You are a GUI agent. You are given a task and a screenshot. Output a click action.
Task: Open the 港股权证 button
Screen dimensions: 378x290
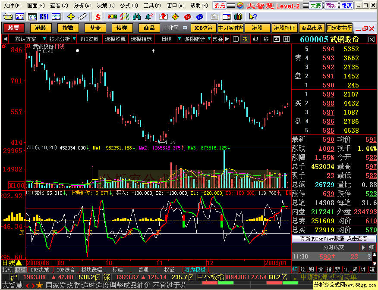coord(284,28)
